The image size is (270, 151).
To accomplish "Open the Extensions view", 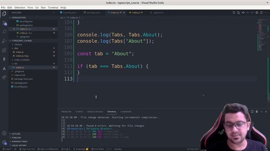I will pos(4,50).
